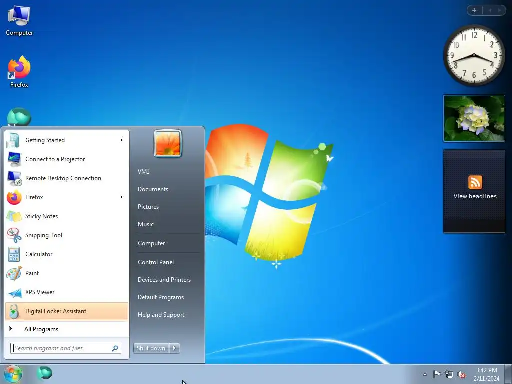Open the Action Center flag tray icon
The height and width of the screenshot is (384, 512).
point(437,374)
